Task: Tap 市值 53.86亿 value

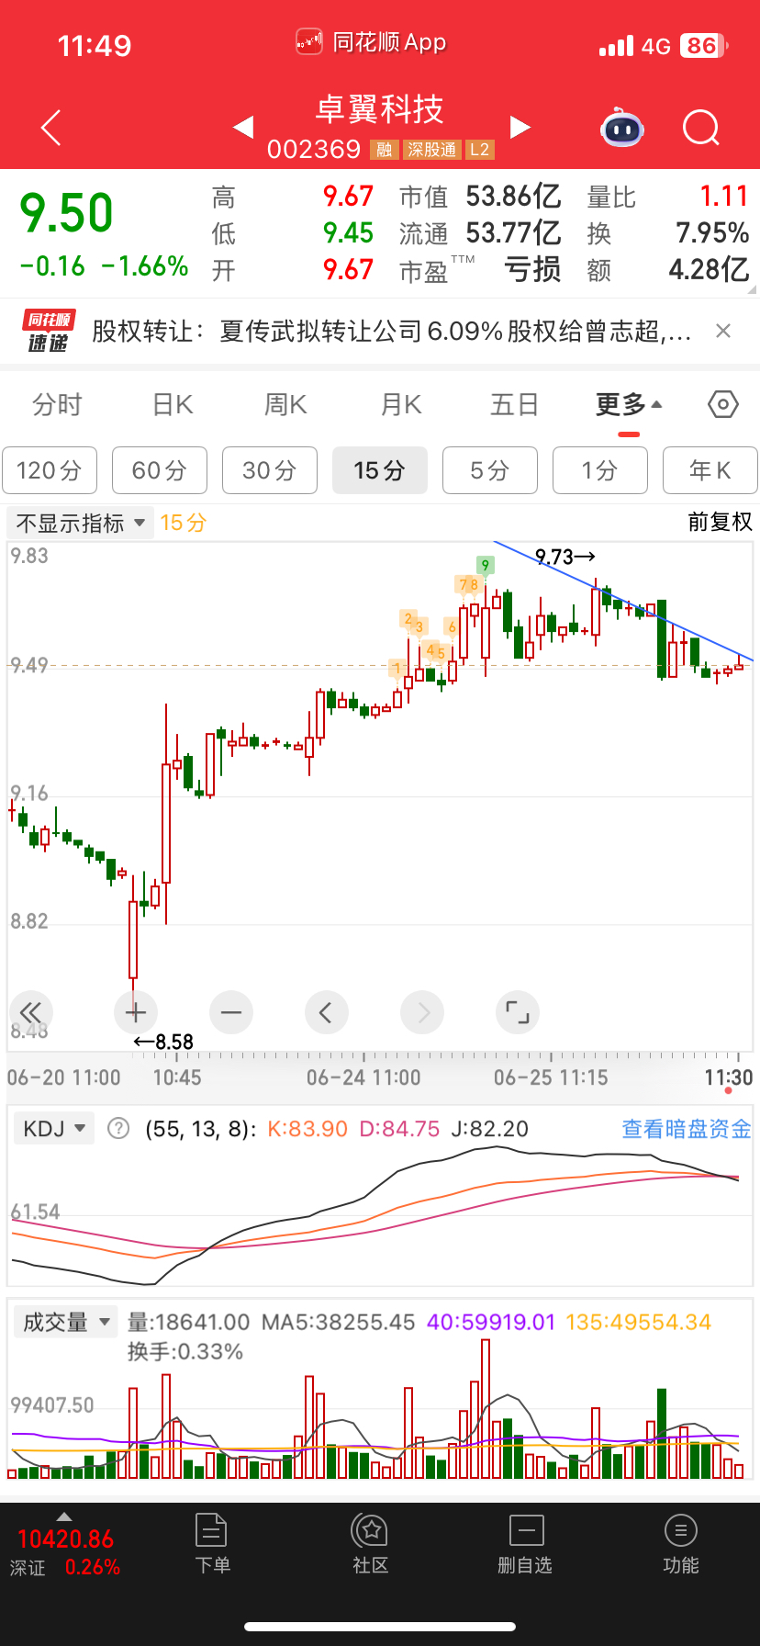Action: pyautogui.click(x=481, y=196)
